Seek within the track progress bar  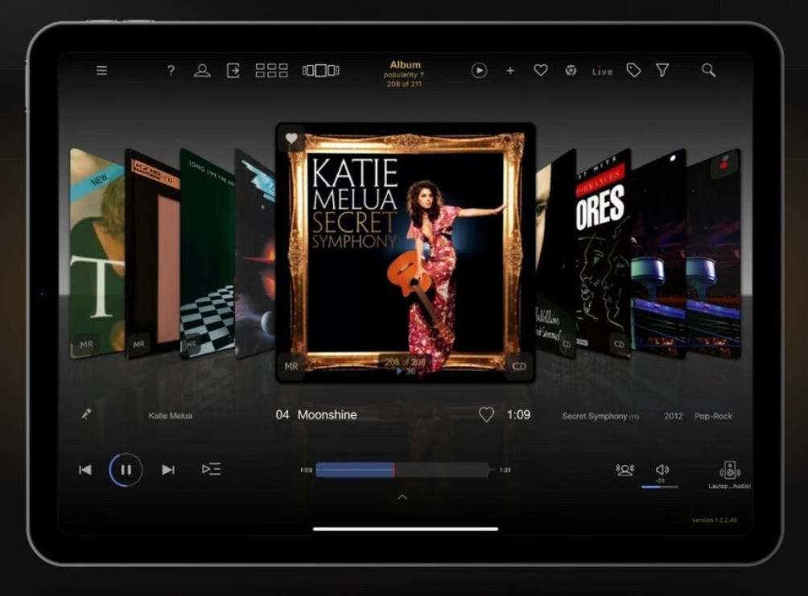[x=402, y=470]
